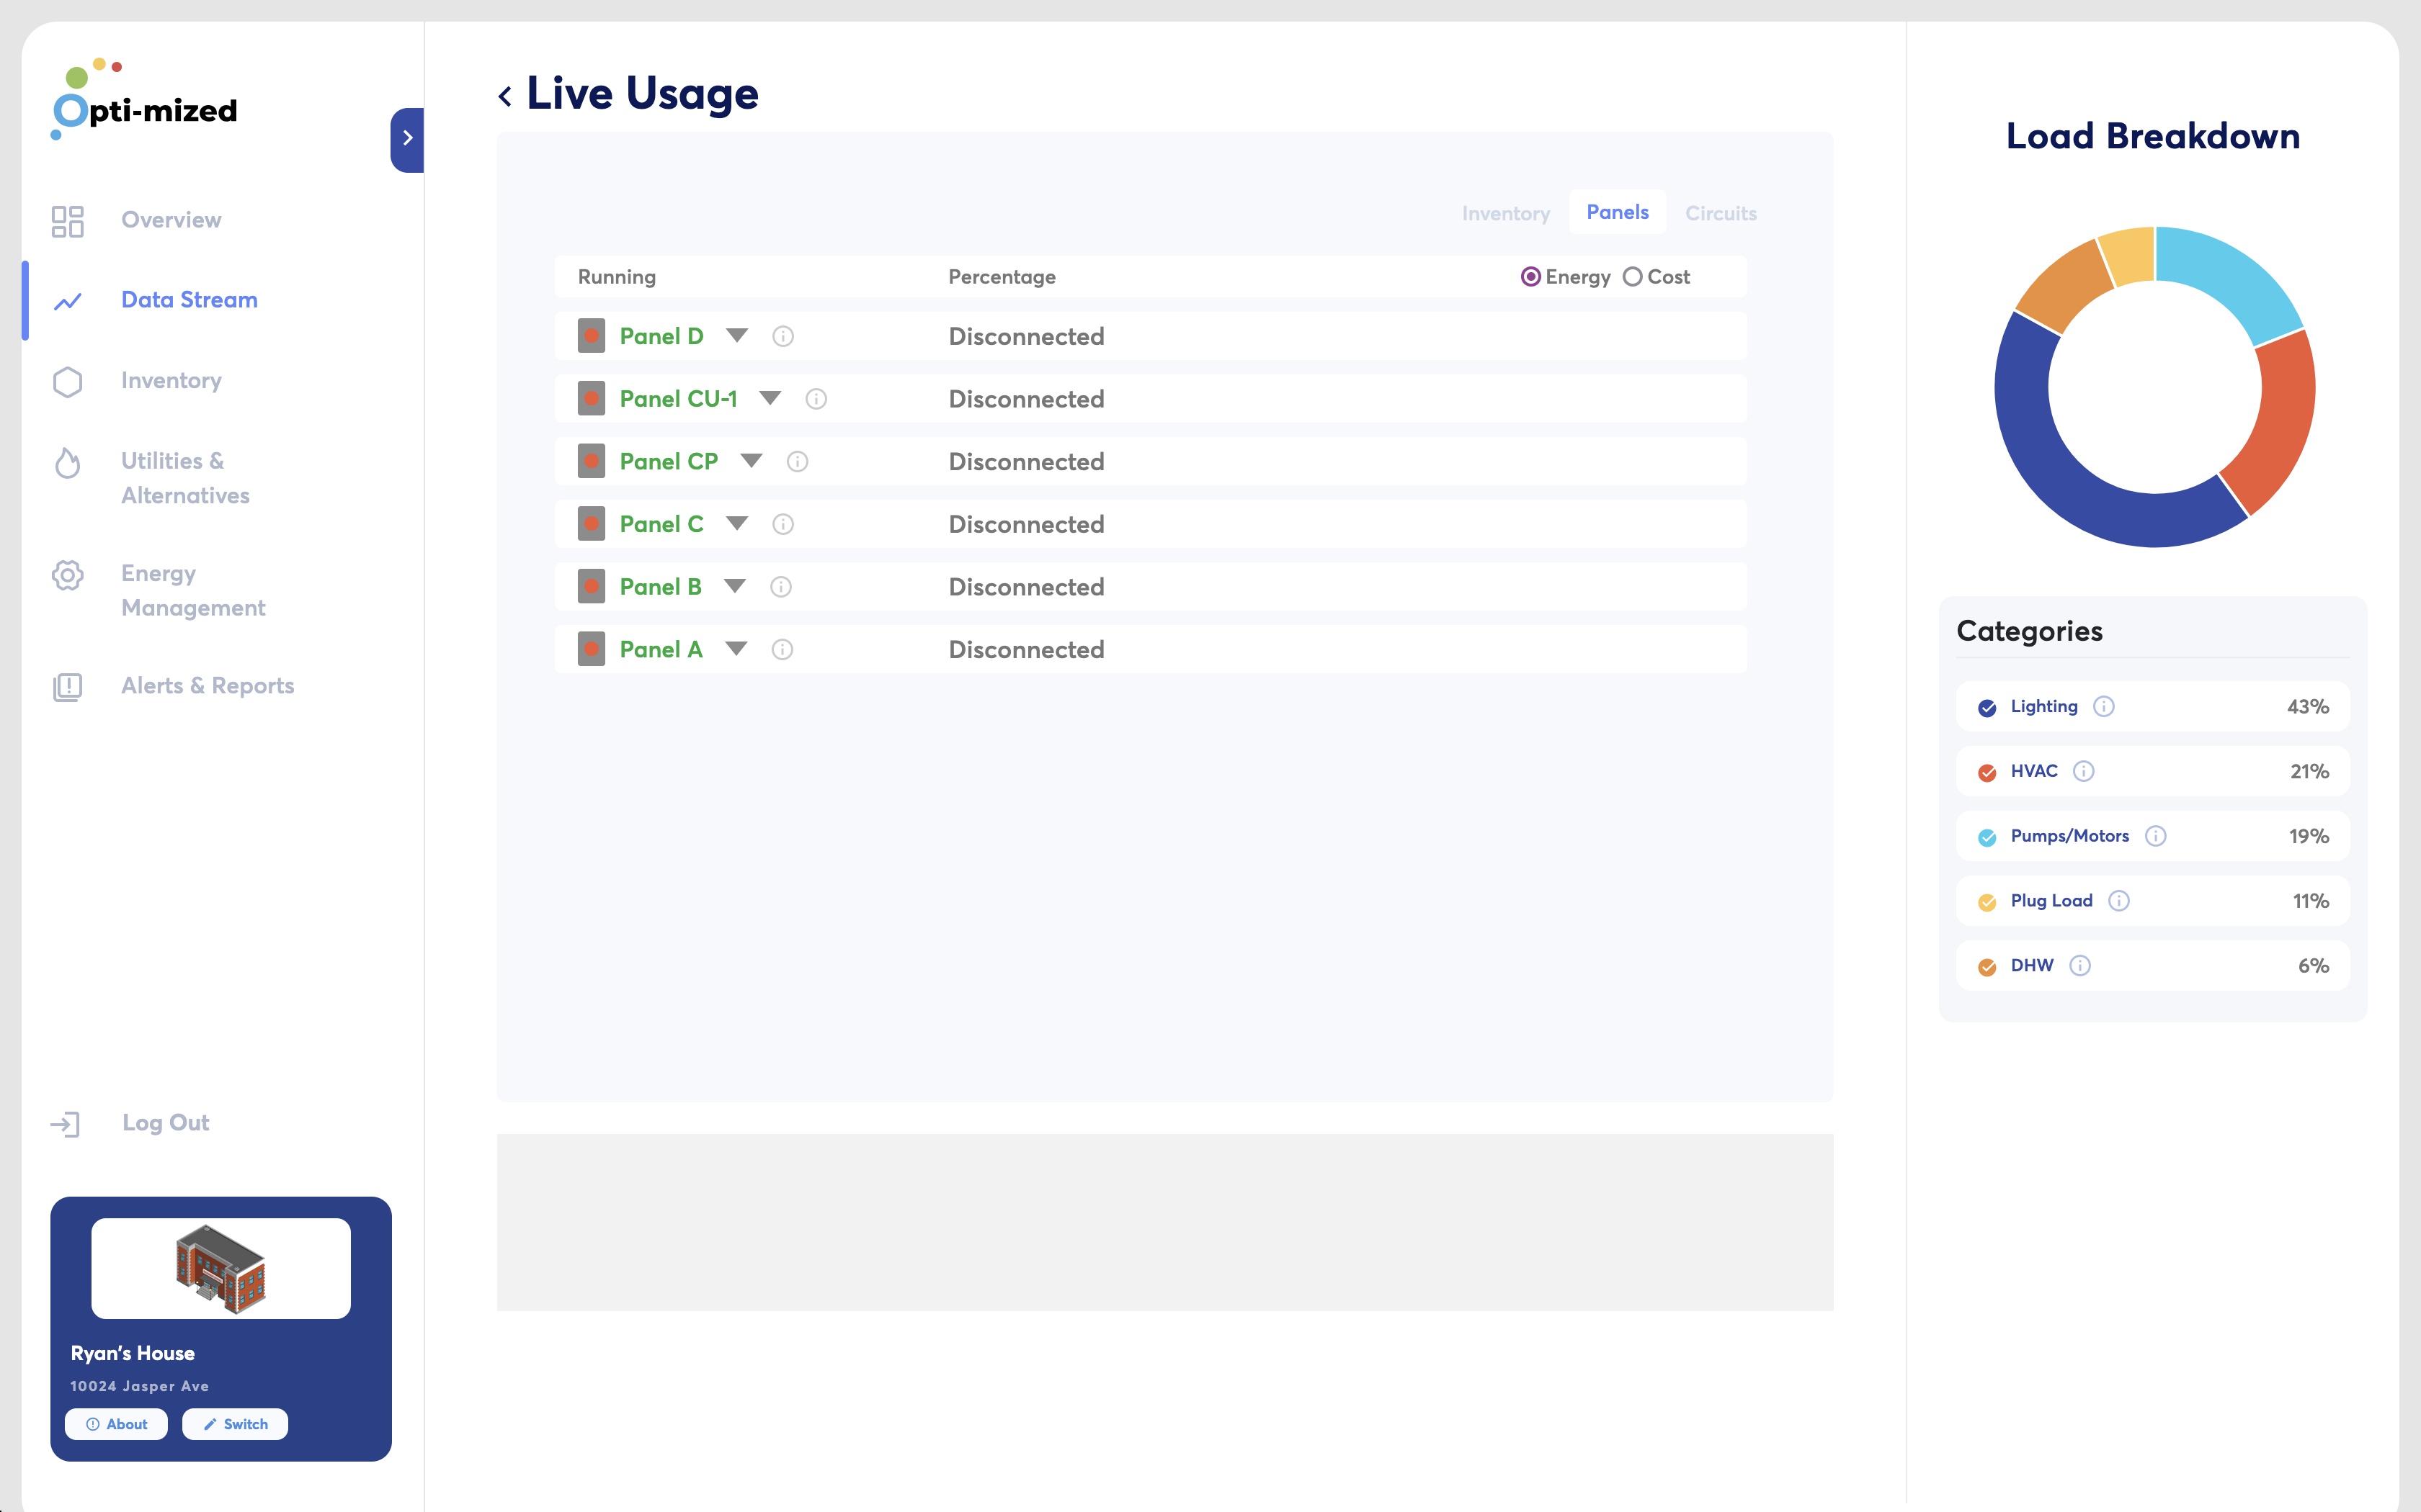The image size is (2421, 1512).
Task: Select the Energy radio button
Action: pos(1530,277)
